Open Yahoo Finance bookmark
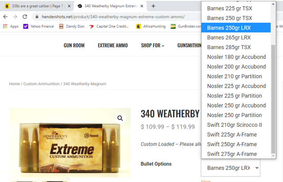This screenshot has height=182, width=283. click(x=38, y=27)
